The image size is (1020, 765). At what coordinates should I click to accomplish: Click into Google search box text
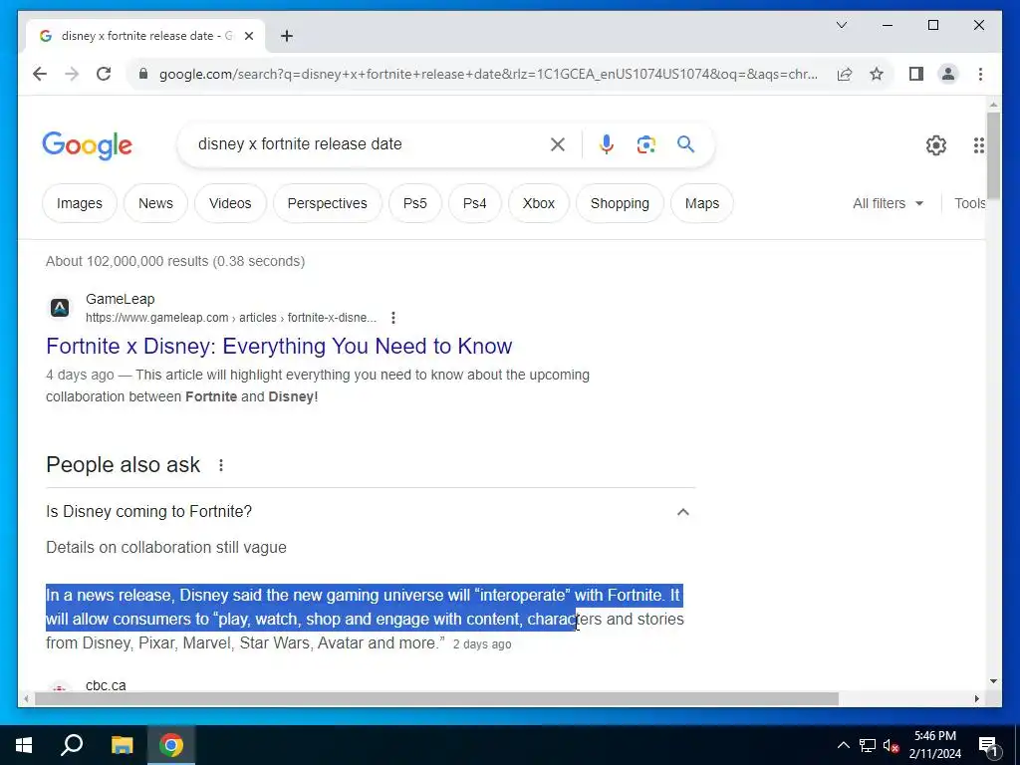300,143
